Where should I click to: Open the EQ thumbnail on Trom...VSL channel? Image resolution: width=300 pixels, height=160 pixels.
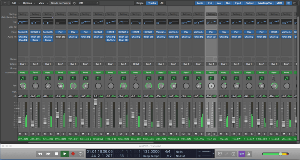199,22
